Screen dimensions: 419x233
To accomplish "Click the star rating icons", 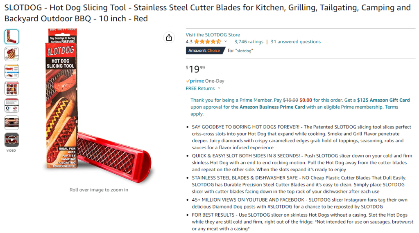I will [207, 42].
